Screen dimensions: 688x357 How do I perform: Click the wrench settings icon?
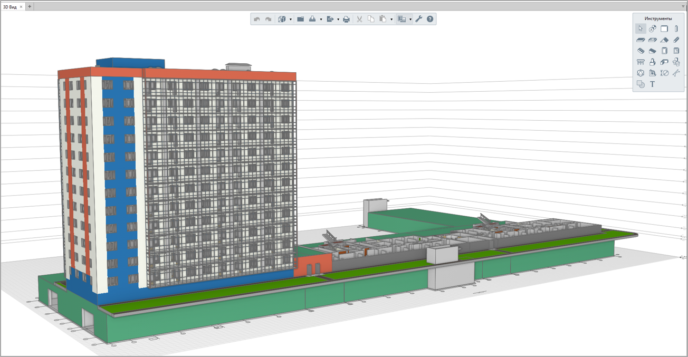418,20
